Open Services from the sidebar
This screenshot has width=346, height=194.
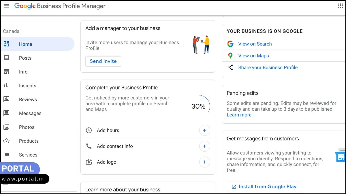click(28, 155)
